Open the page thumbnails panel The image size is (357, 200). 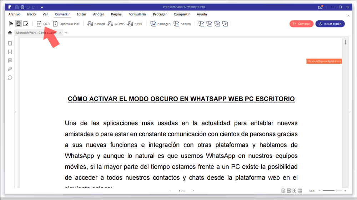[x=10, y=43]
